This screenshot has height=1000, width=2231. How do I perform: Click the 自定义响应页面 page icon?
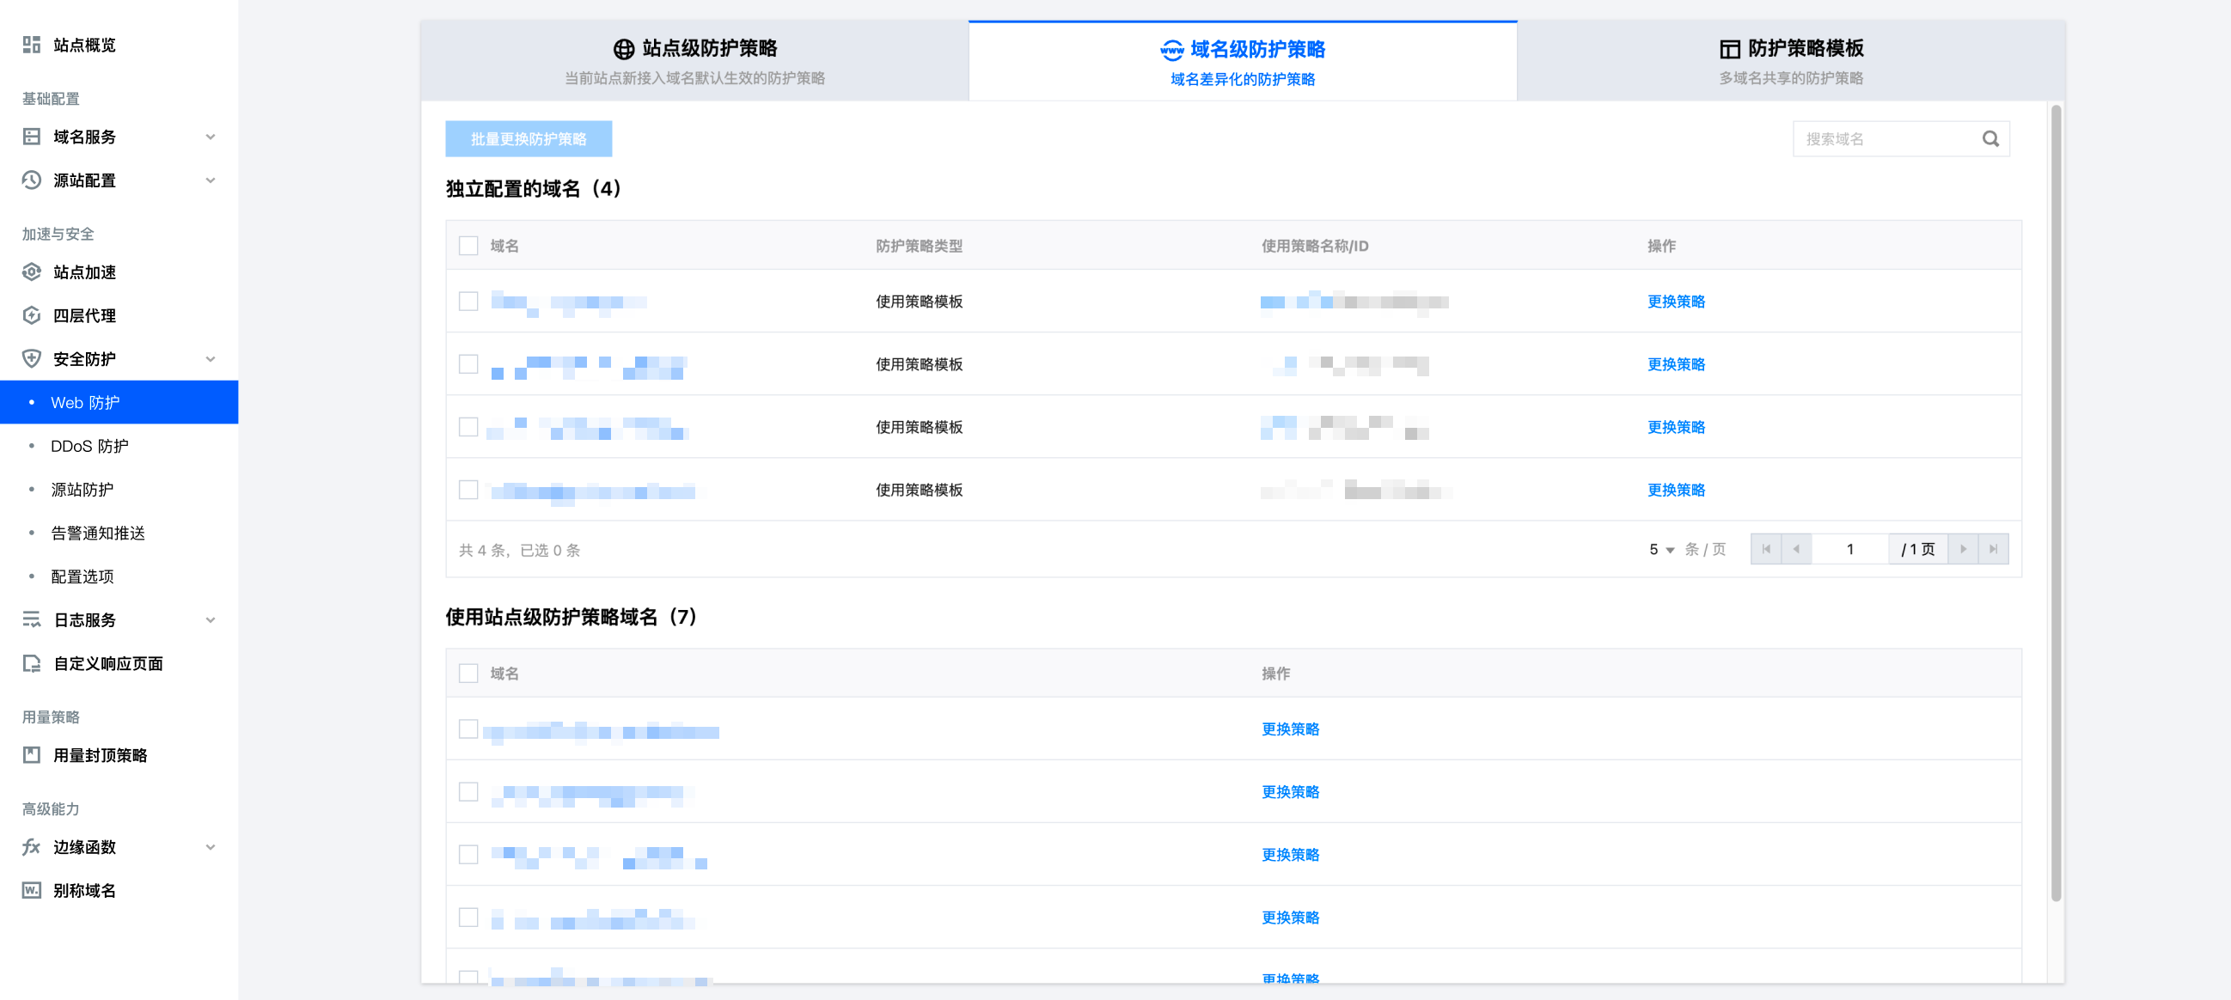(x=32, y=663)
